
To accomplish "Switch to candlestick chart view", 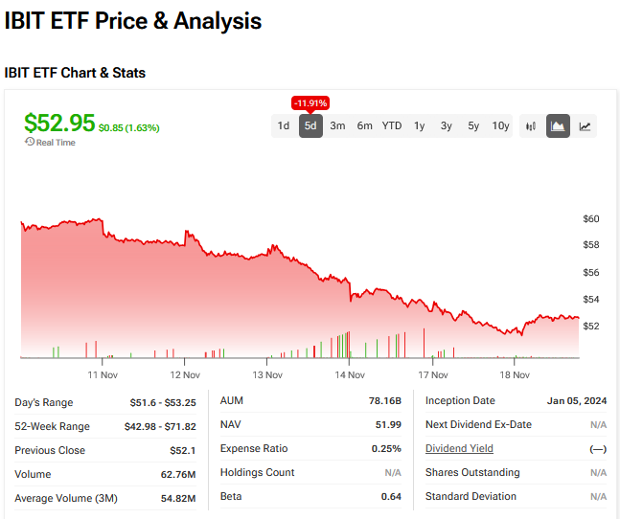I will tap(531, 125).
